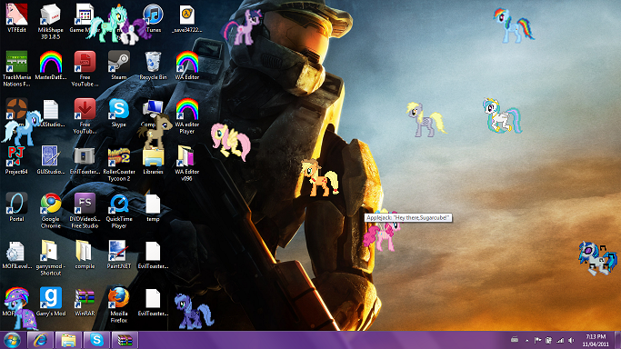Screen dimensions: 621x349
Task: Open Windows Explorer from the taskbar
Action: coord(68,340)
